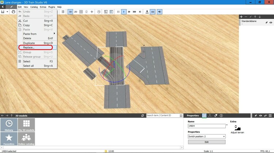Open the History catalog tile
The height and width of the screenshot is (153, 274).
point(9,125)
